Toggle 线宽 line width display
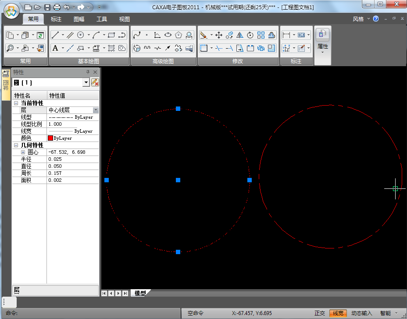407x319 pixels. [x=338, y=313]
